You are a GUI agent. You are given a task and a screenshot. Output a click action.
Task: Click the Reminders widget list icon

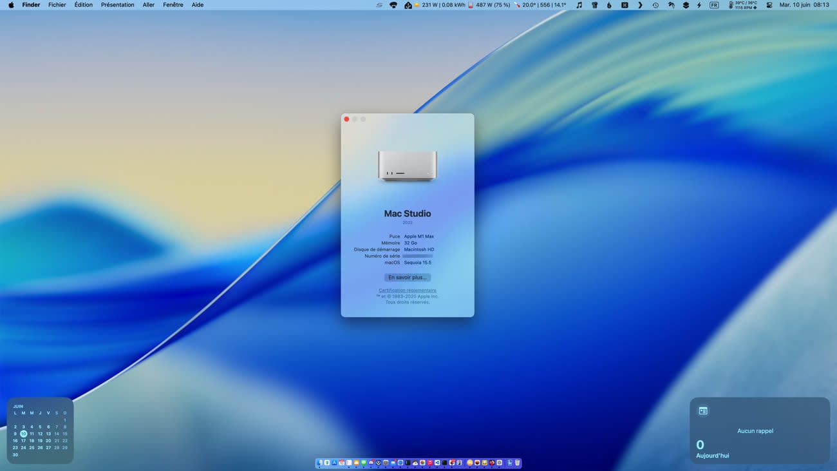(x=703, y=410)
